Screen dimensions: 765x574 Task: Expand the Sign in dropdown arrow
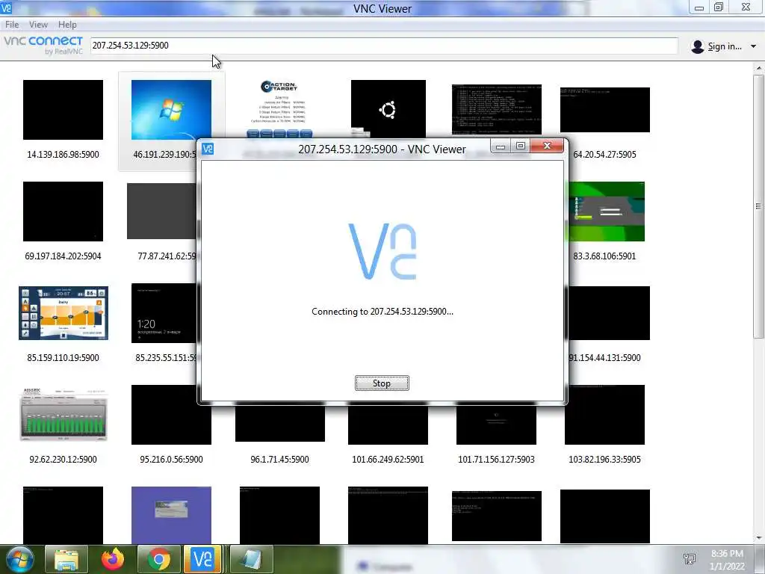pos(753,46)
